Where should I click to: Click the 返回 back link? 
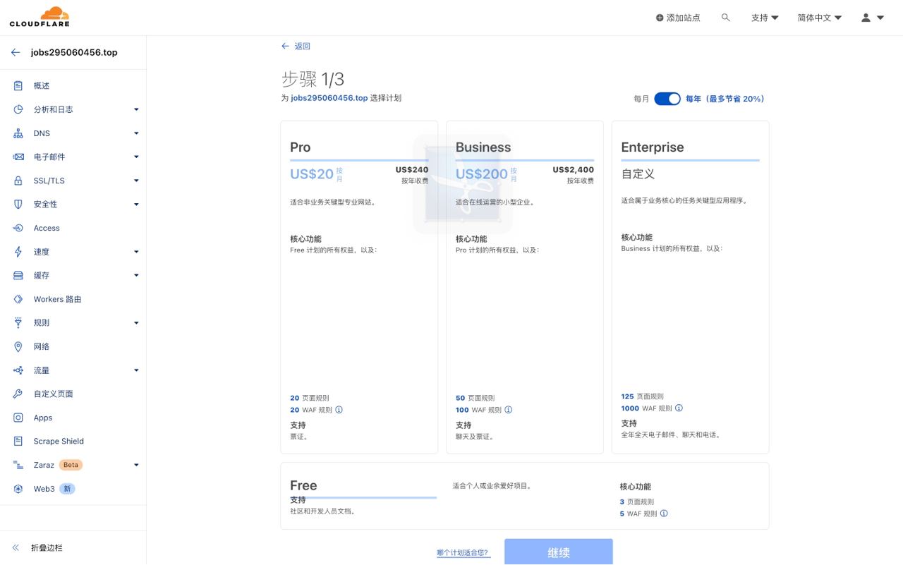coord(296,46)
